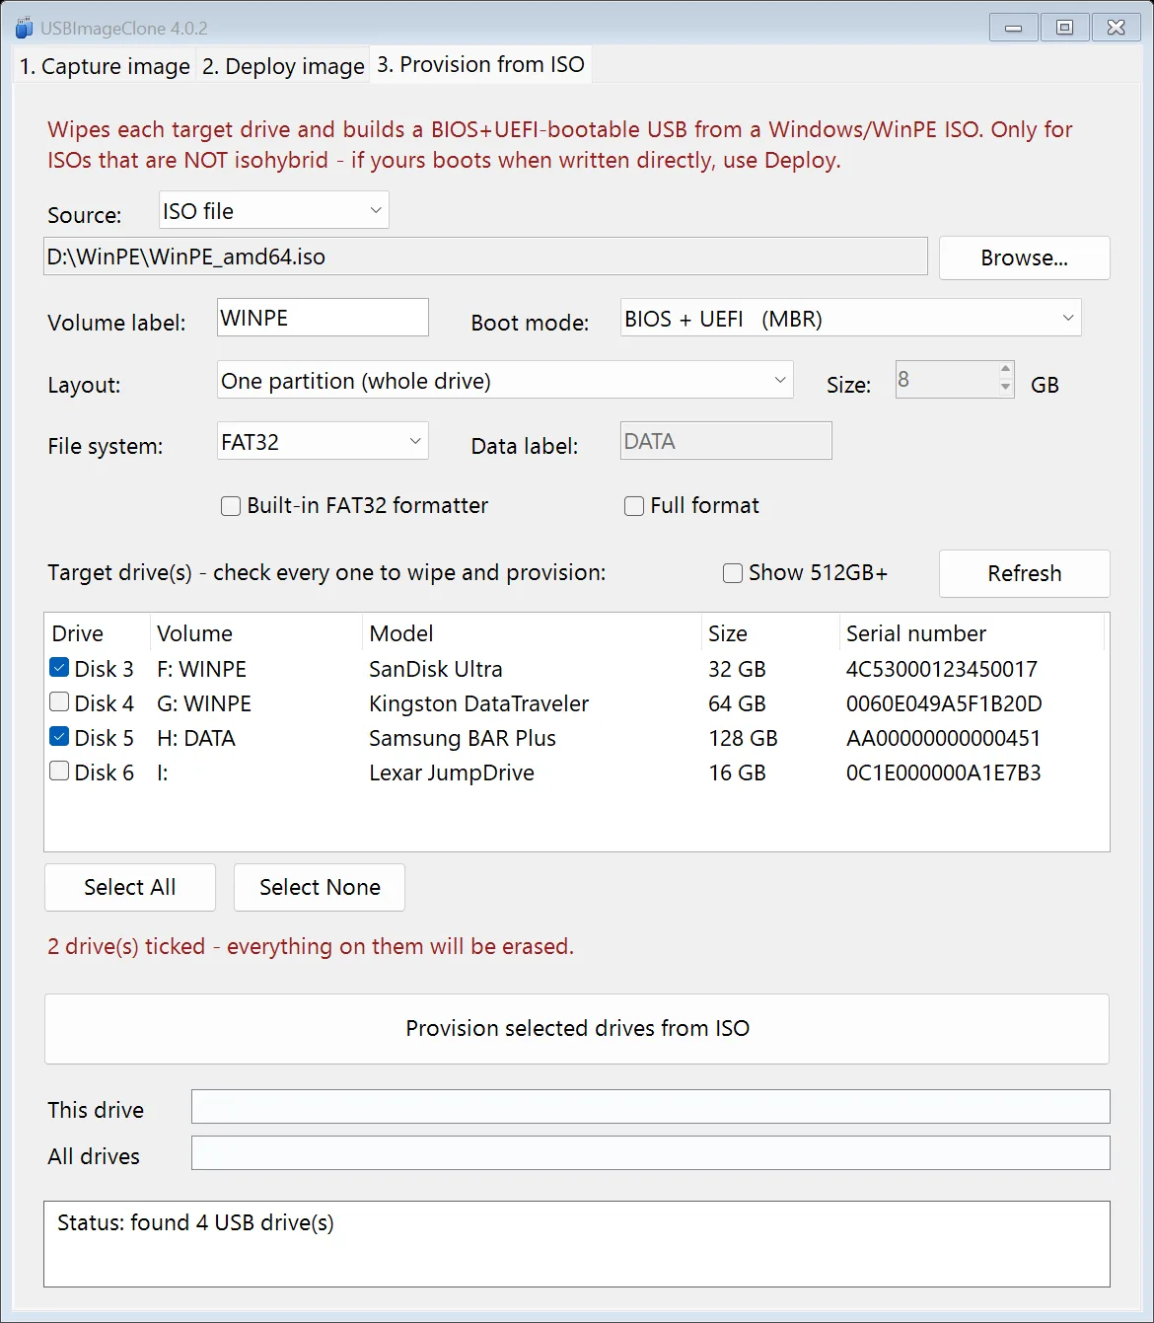Click serial number 0C1E000000A1E7B3
The height and width of the screenshot is (1323, 1154).
pyautogui.click(x=943, y=772)
